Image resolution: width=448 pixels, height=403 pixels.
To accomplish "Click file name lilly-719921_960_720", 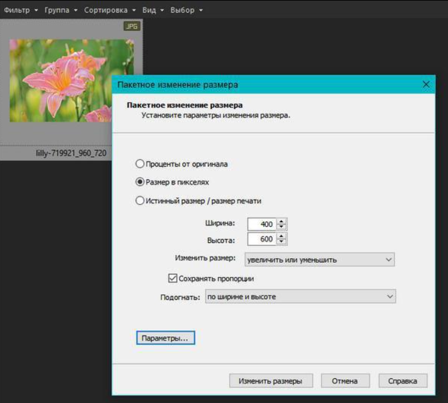I will [x=71, y=153].
